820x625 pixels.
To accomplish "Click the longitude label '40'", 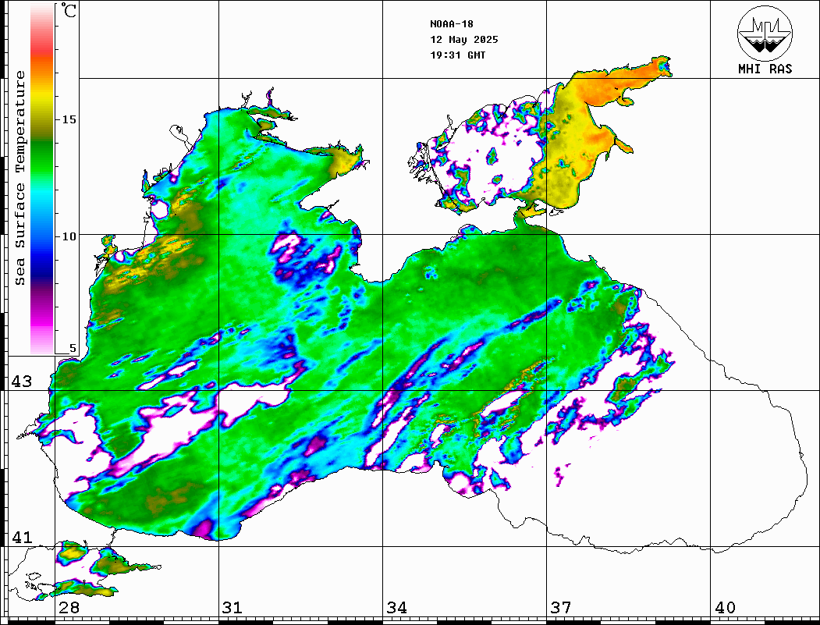I will (725, 608).
